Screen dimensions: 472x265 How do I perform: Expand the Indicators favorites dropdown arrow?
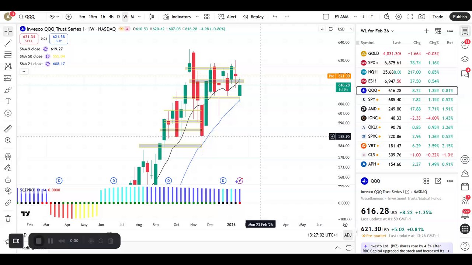click(197, 17)
